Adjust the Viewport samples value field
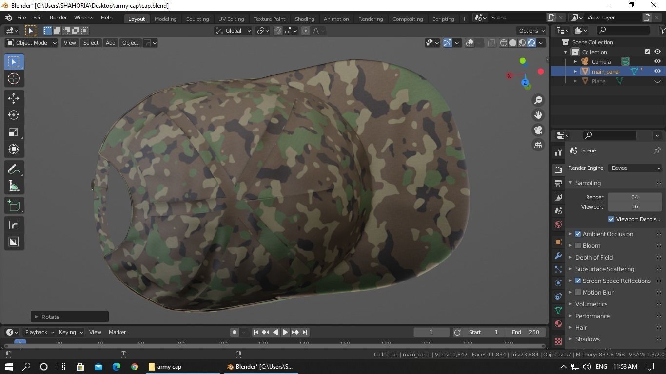The width and height of the screenshot is (666, 374). [x=635, y=207]
